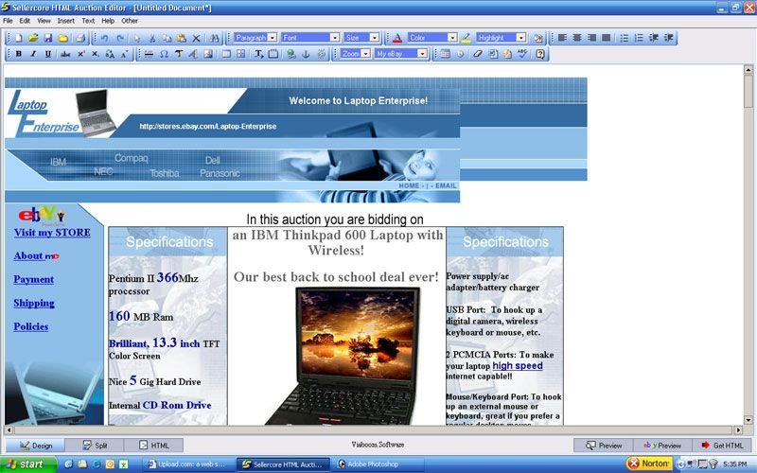757x473 pixels.
Task: Follow the Visit my STORE link
Action: point(52,233)
